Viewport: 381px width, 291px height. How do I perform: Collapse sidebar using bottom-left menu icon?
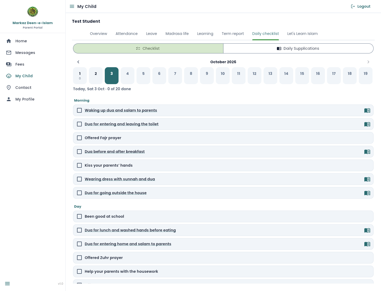(x=7, y=284)
